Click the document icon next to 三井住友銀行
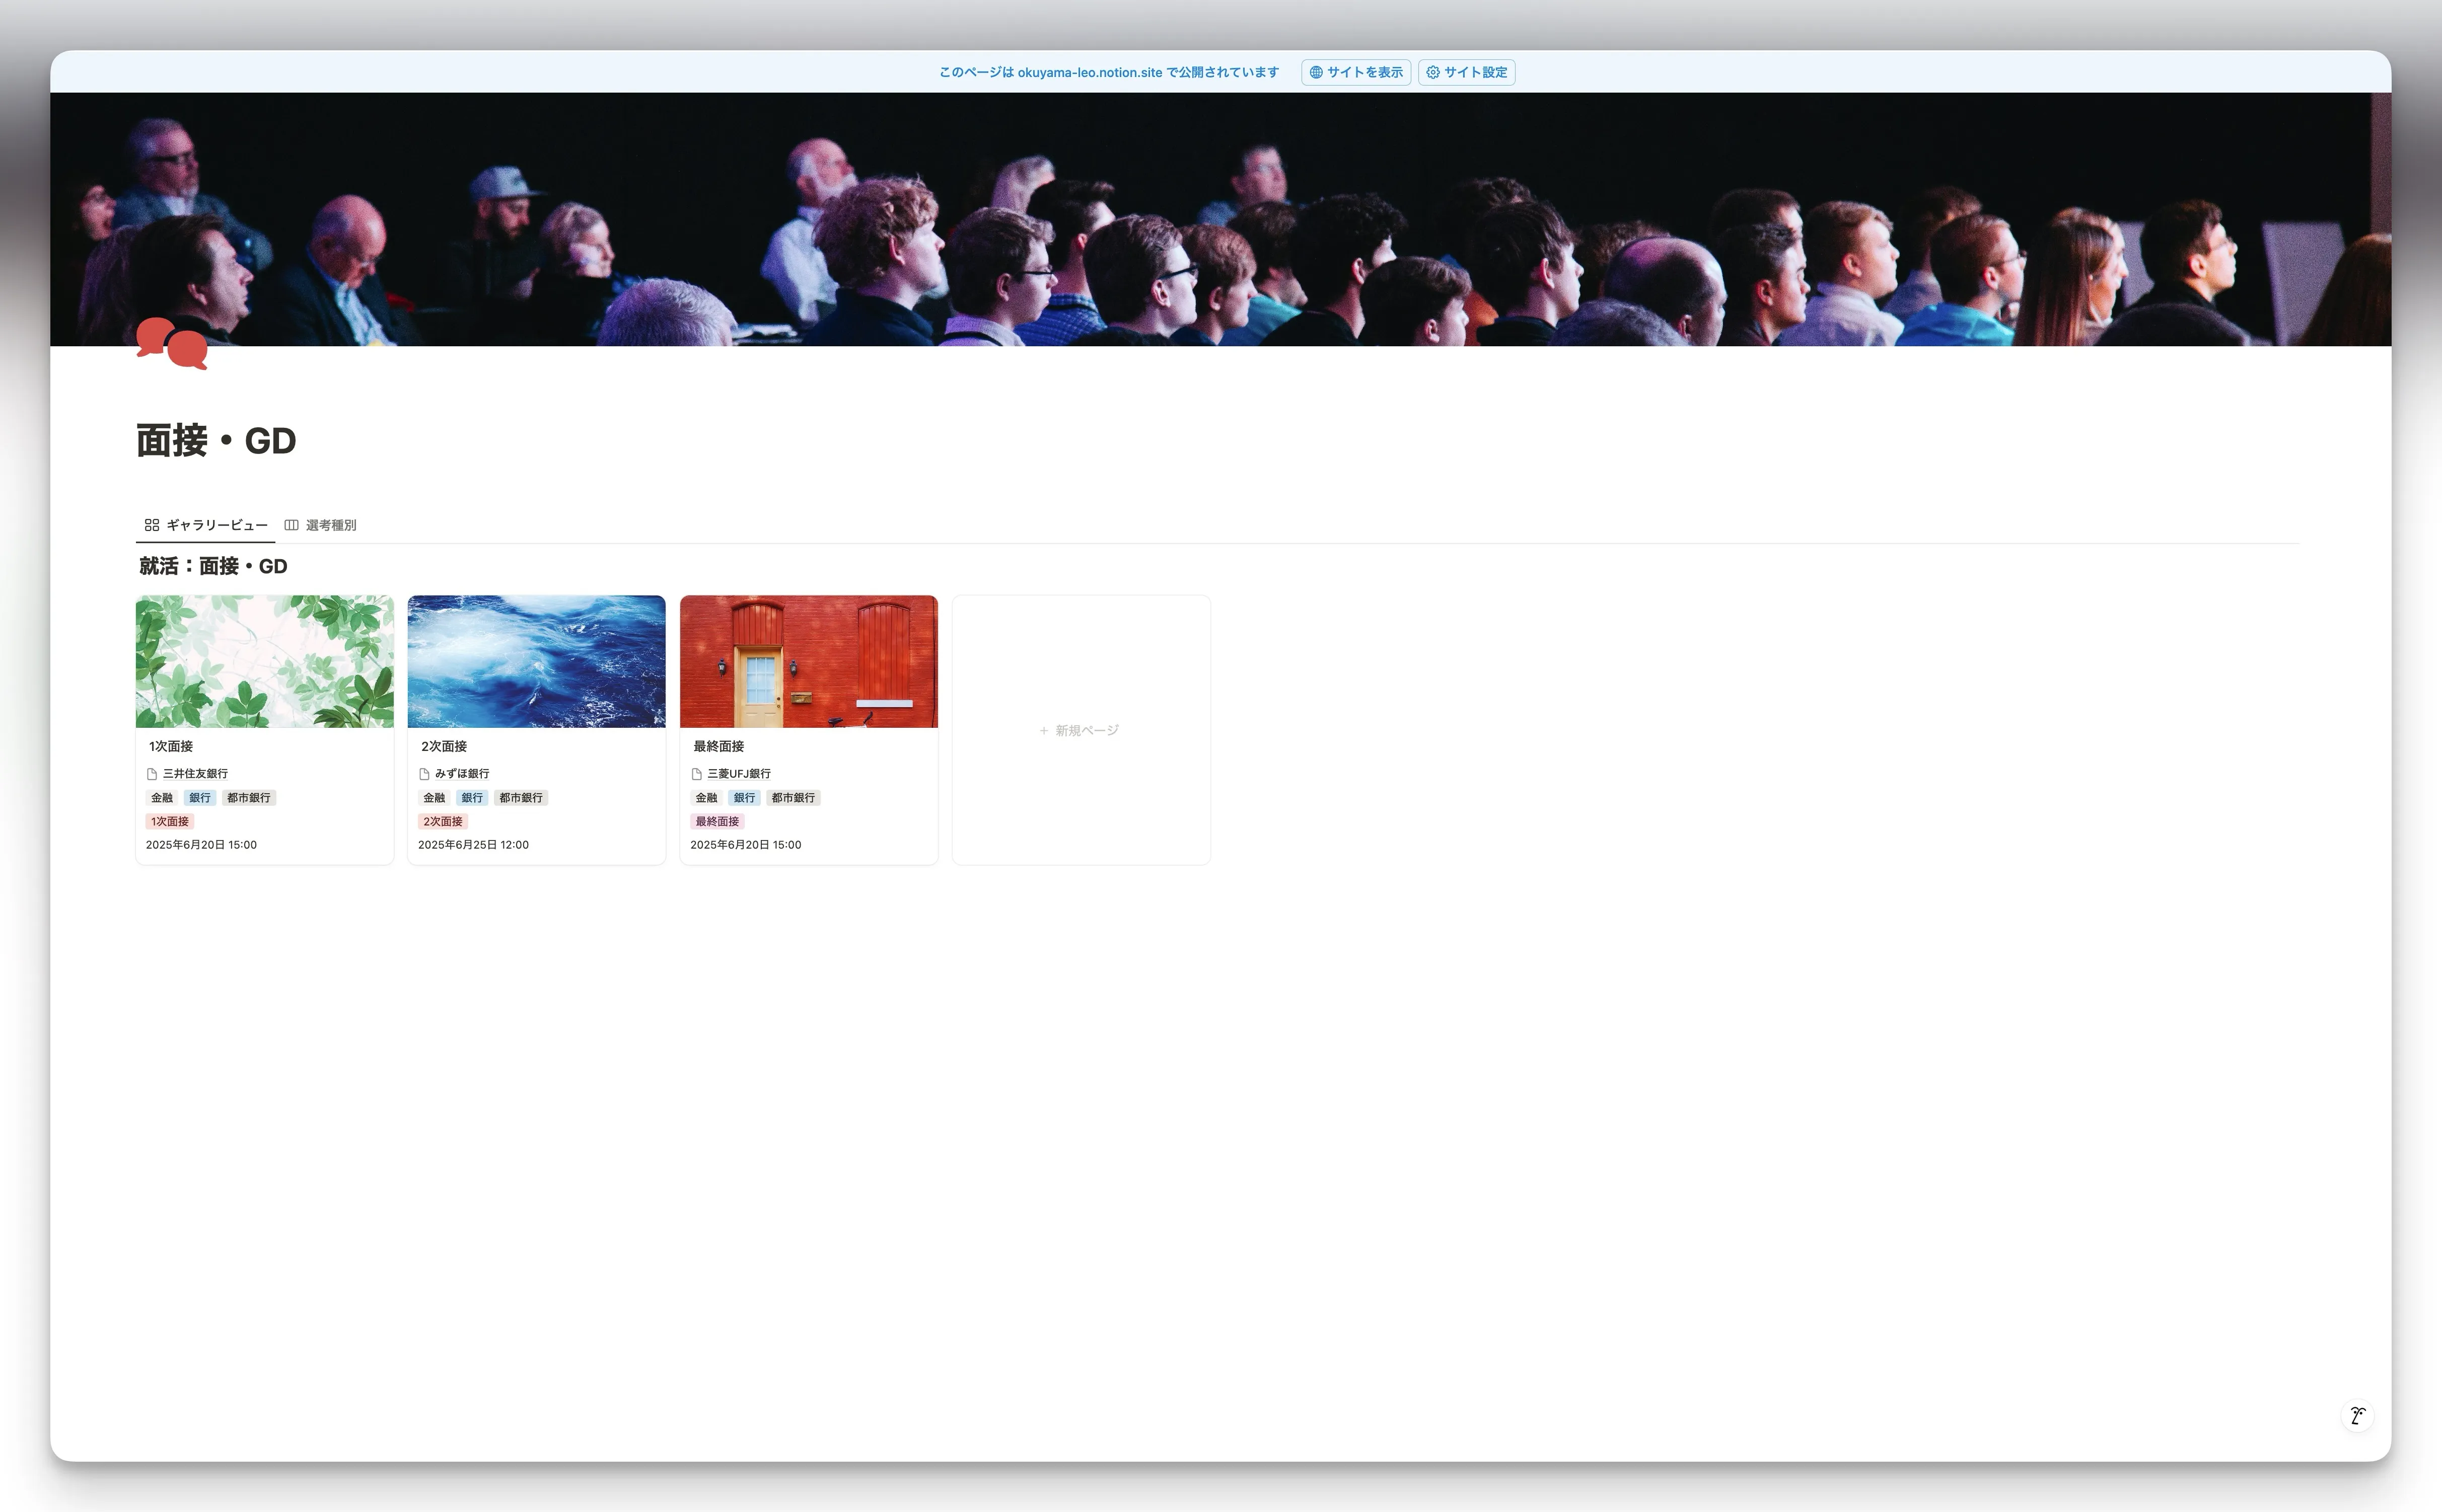Image resolution: width=2442 pixels, height=1512 pixels. point(152,773)
